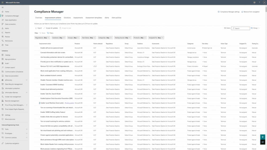
Task: Click the Policies icon in sidebar
Action: [x=3, y=37]
